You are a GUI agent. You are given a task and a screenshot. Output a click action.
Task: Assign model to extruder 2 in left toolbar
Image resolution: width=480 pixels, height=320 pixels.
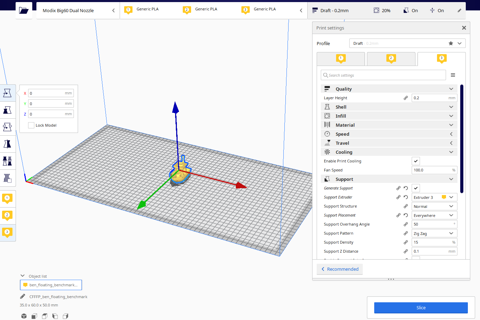coord(7,216)
